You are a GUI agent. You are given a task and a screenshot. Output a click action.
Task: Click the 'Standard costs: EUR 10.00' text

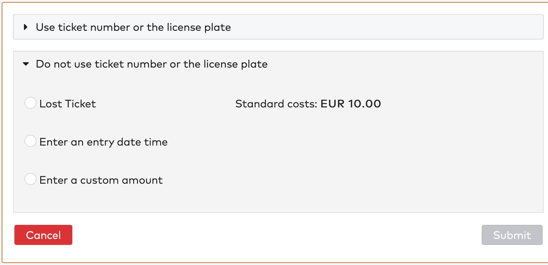coord(308,104)
